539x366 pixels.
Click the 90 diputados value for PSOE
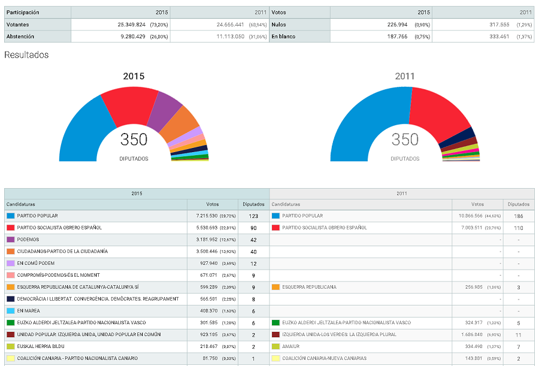click(x=253, y=228)
